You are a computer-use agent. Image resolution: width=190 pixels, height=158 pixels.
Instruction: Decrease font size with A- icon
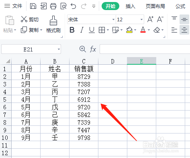pos(160,19)
